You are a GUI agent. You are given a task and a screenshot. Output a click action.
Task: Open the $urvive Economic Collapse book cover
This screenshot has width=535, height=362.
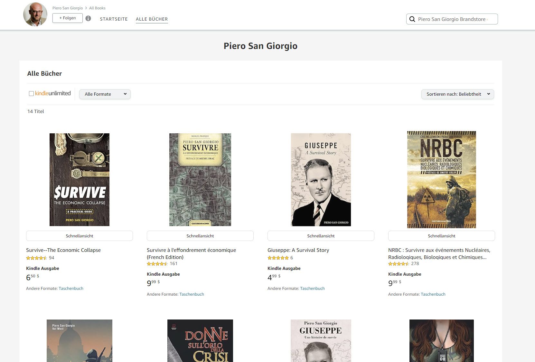(x=80, y=179)
